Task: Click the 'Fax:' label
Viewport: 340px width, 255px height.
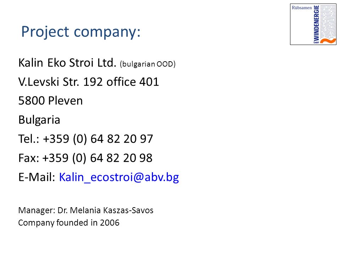Action: (x=29, y=158)
